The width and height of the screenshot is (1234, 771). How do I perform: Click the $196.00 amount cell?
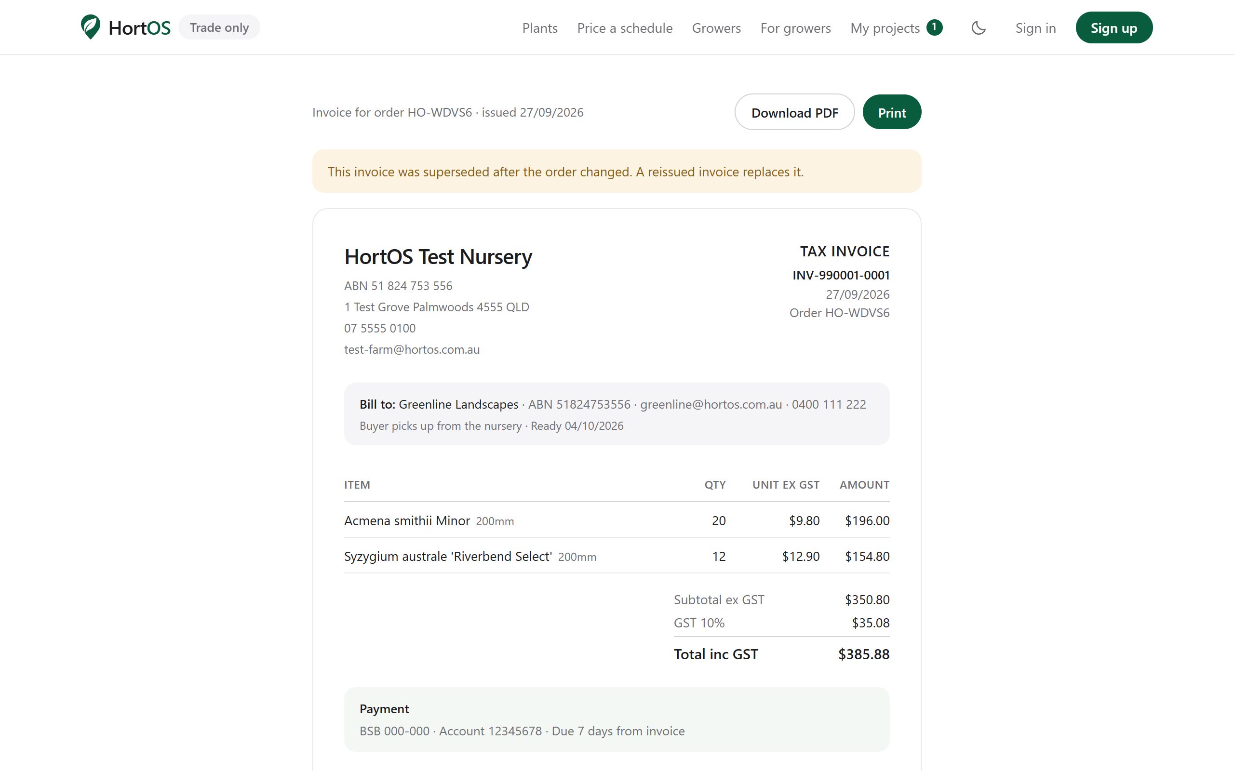(x=867, y=521)
